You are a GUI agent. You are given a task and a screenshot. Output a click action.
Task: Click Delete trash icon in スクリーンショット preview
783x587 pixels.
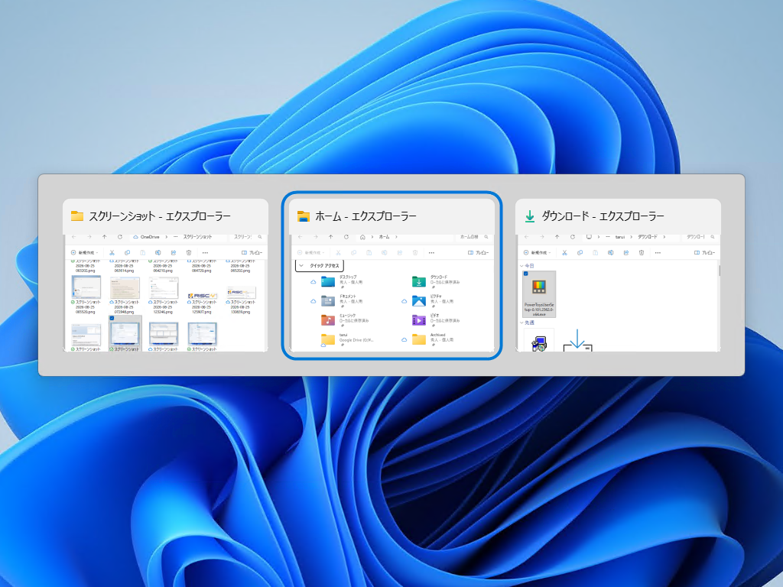tap(189, 252)
